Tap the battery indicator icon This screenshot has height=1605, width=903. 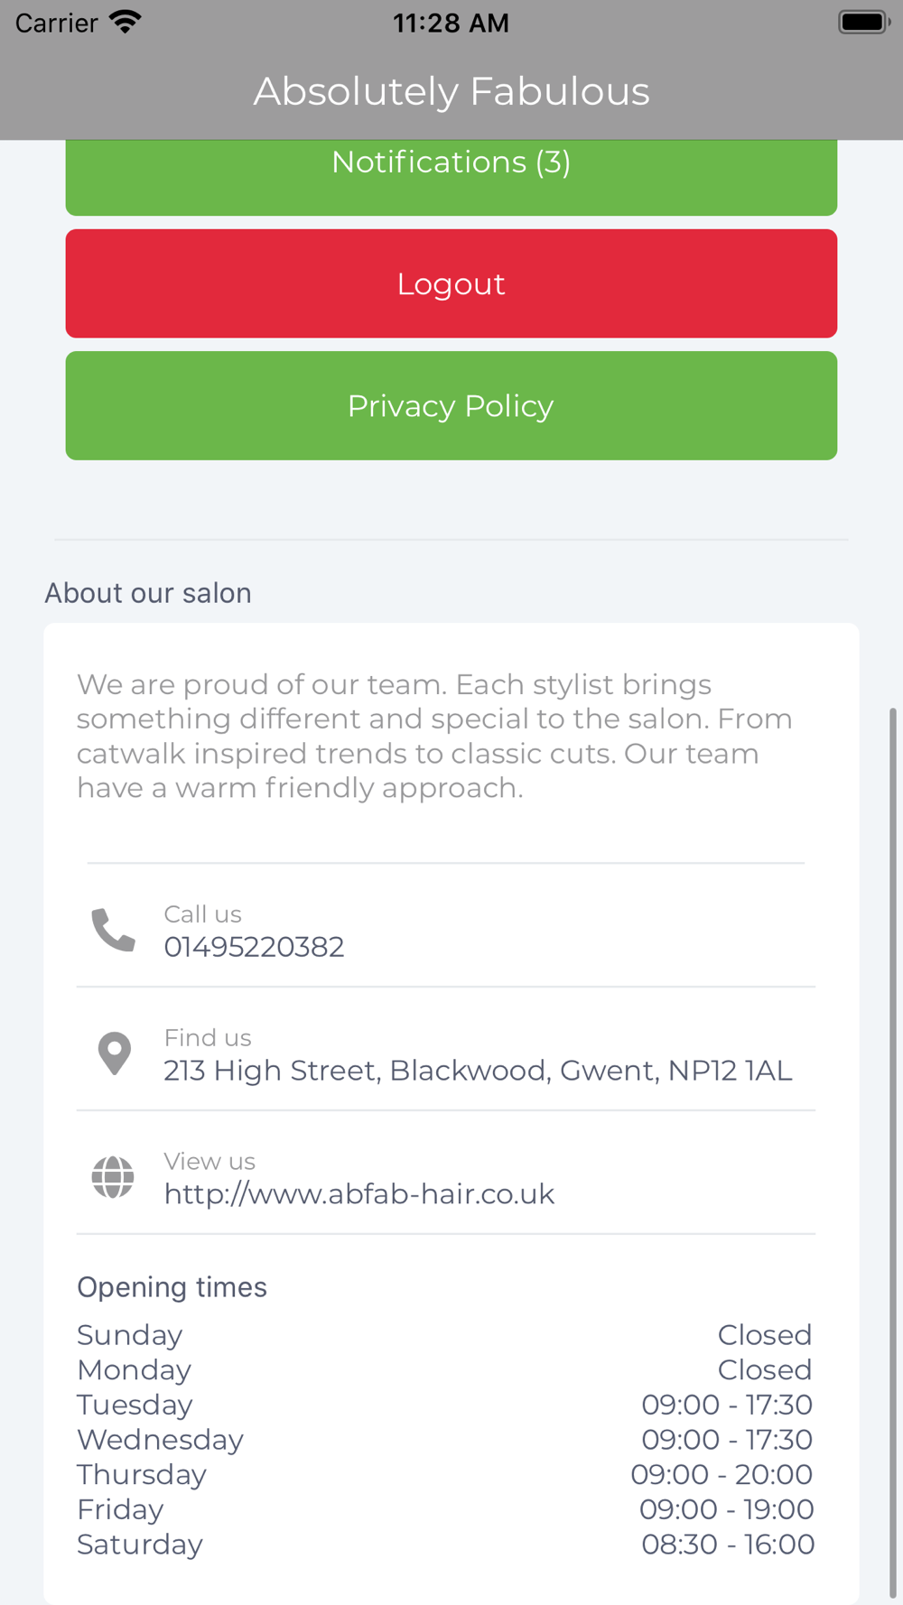(864, 22)
